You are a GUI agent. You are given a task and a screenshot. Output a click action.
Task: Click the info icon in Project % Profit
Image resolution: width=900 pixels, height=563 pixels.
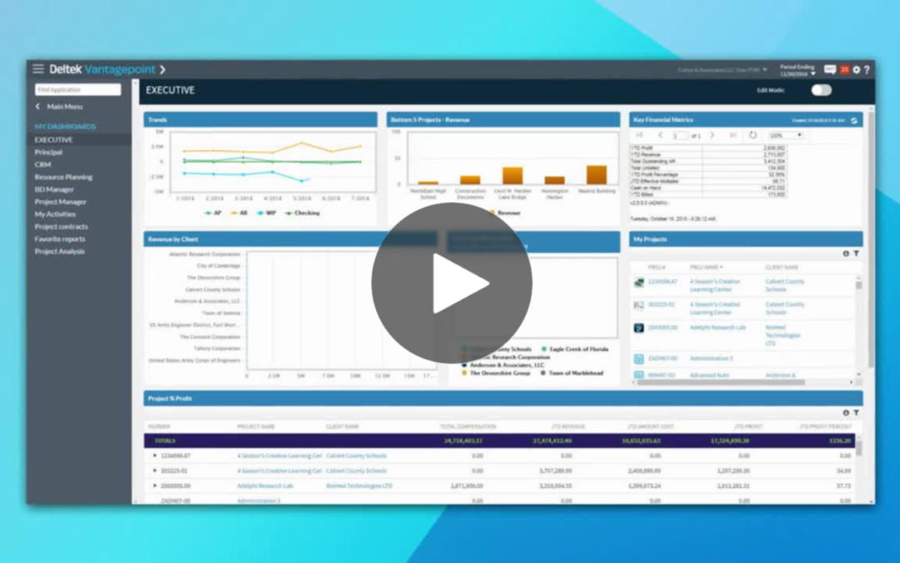(x=846, y=413)
